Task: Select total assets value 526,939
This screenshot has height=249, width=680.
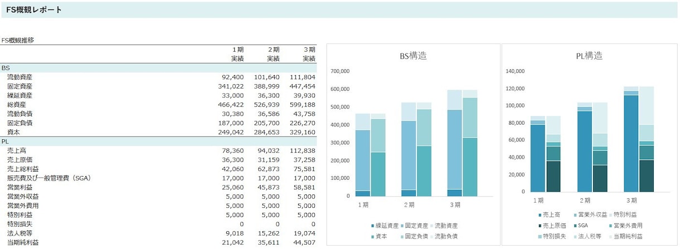Action: click(x=266, y=104)
